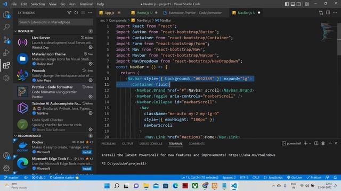Viewport: 341px width, 191px height.
Task: Switch to the Home.js tab
Action: (144, 13)
